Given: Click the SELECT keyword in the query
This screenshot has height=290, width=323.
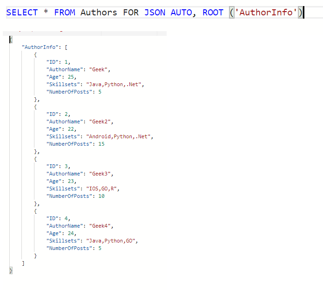Looking at the screenshot, I should 22,13.
